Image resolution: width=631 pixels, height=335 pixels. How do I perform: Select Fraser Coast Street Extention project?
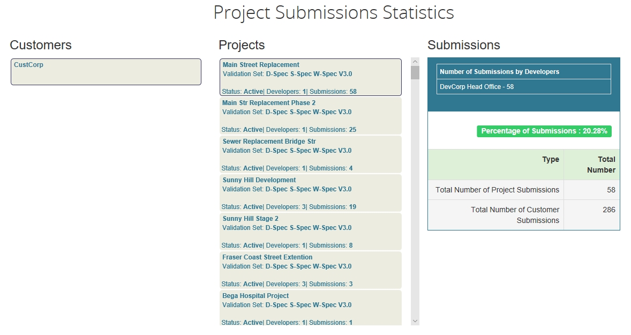pos(310,270)
